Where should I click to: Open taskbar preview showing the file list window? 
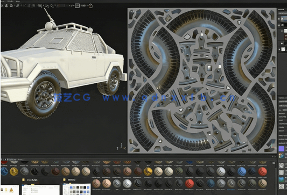40,190
